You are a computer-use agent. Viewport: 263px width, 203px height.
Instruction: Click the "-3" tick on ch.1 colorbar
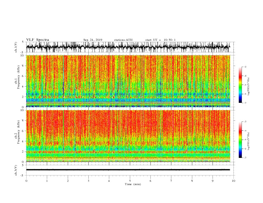point(245,67)
